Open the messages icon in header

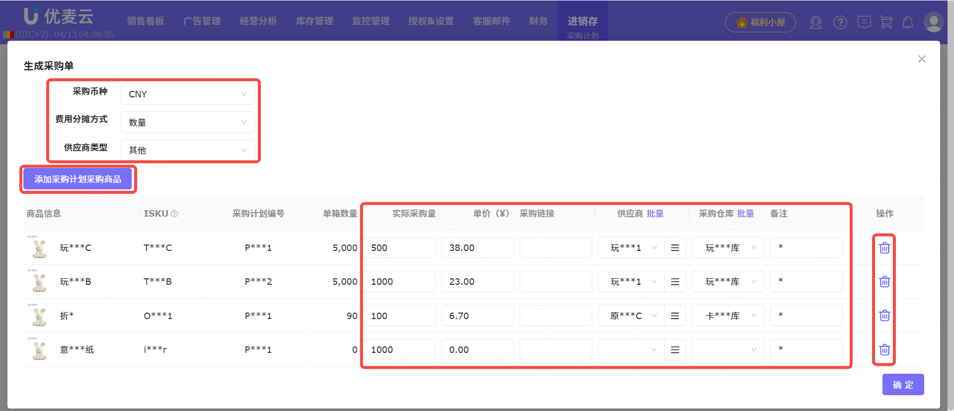(x=864, y=22)
